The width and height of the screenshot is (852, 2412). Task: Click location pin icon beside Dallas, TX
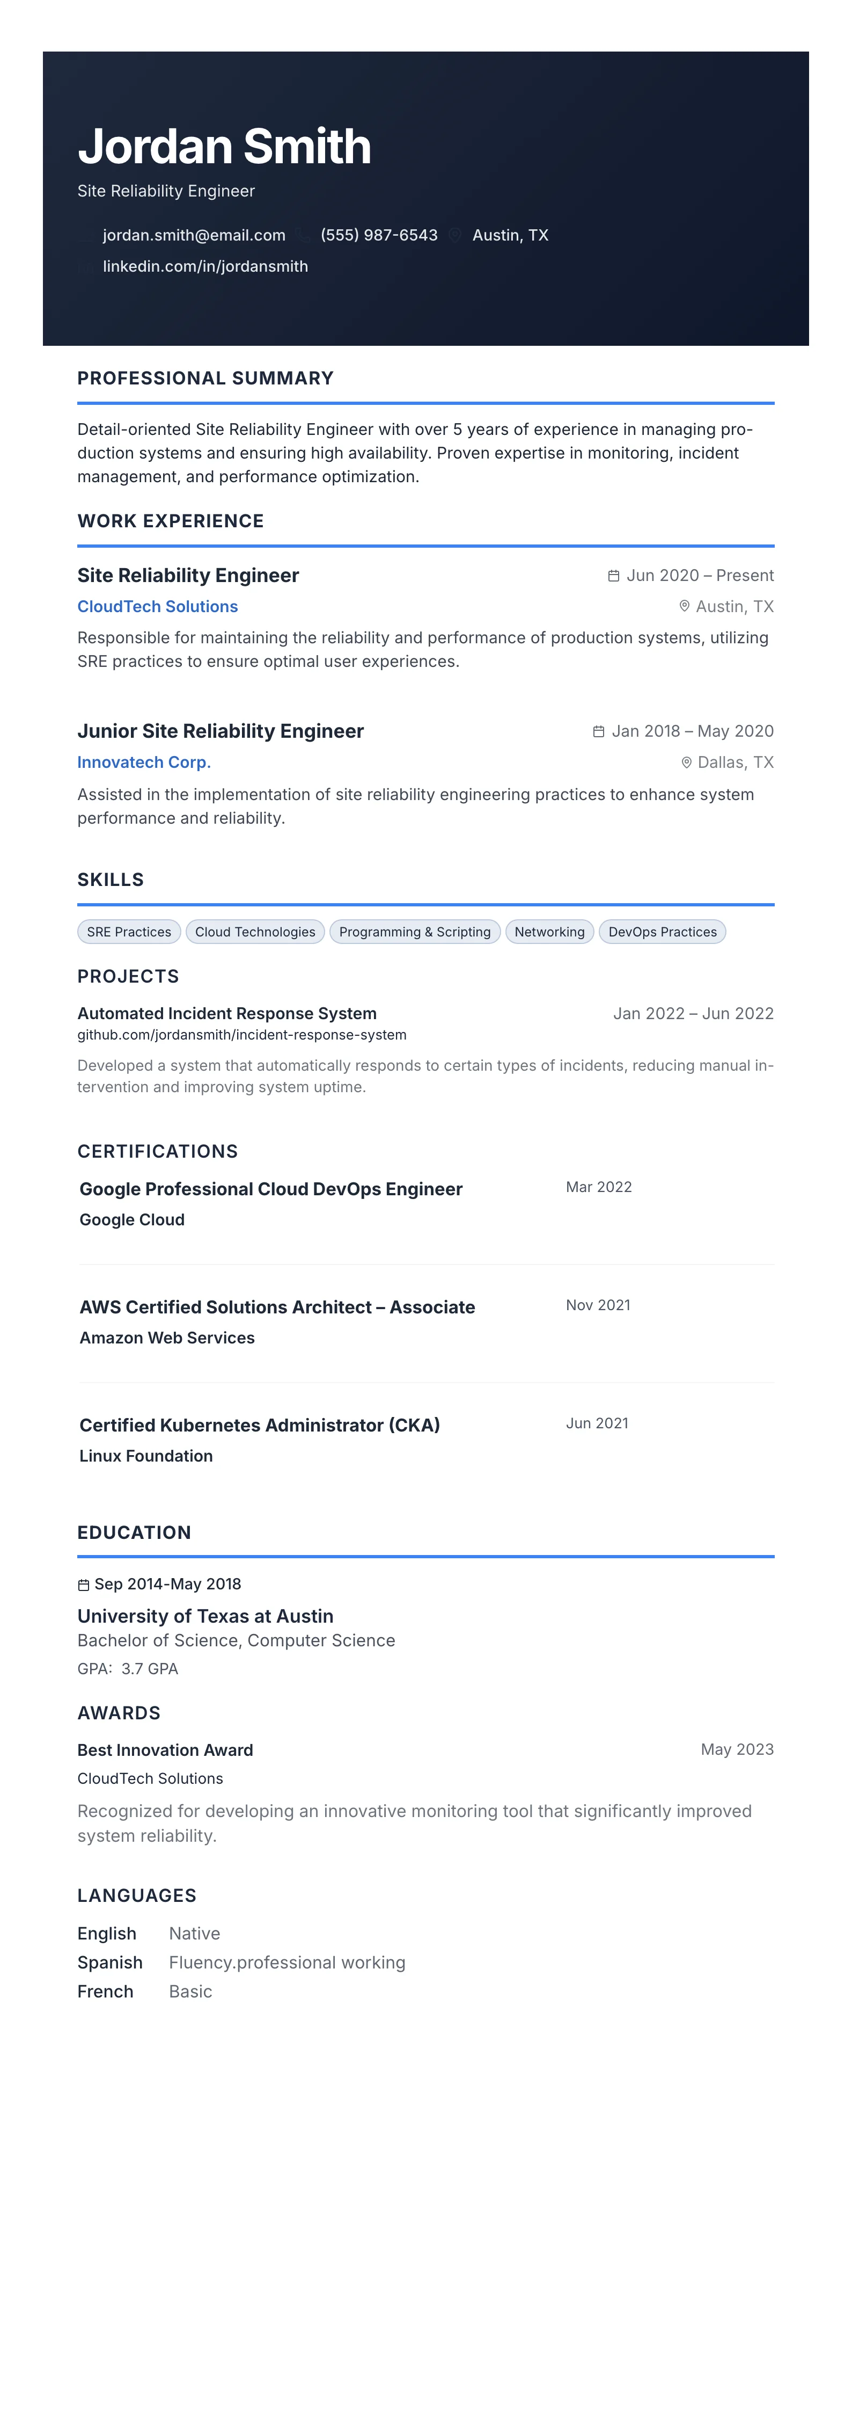(686, 762)
